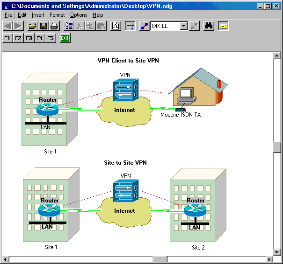Click the yellow note card icon
The height and width of the screenshot is (264, 283).
click(x=223, y=26)
